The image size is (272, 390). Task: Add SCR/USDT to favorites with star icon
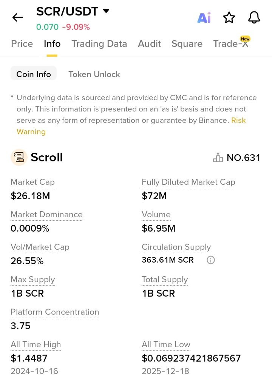[x=229, y=17]
